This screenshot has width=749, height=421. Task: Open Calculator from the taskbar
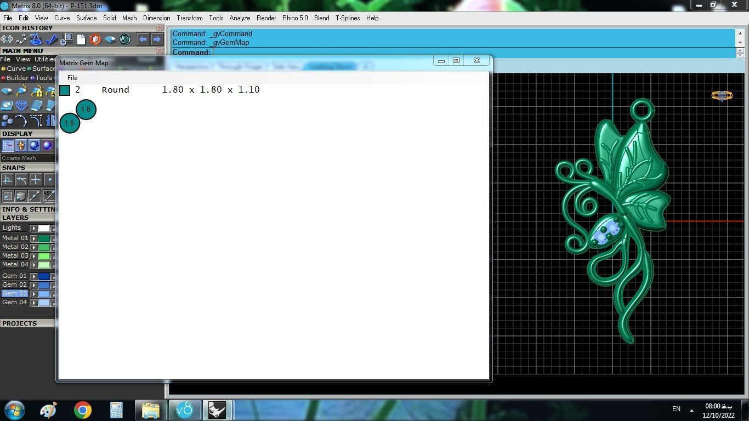(116, 410)
